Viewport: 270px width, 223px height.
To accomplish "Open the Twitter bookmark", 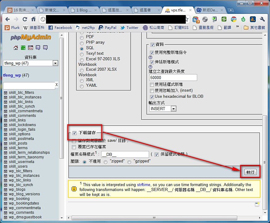I will tap(129, 27).
